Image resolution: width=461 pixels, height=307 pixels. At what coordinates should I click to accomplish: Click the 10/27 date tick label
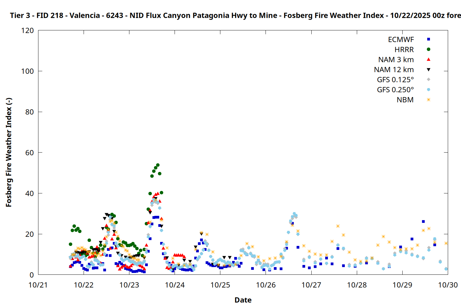click(311, 285)
